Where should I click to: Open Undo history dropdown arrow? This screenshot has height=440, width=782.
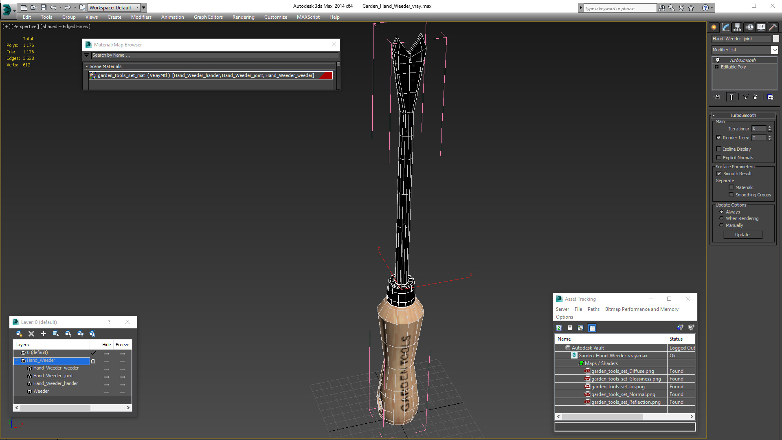coord(60,7)
